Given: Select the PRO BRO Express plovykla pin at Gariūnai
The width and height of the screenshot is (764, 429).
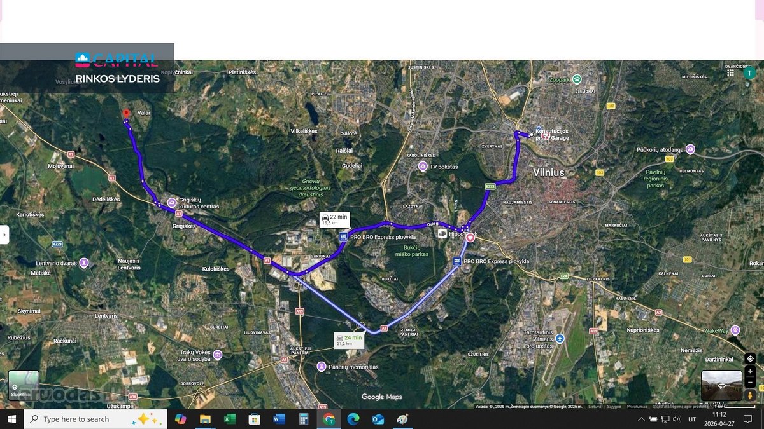Looking at the screenshot, I should pyautogui.click(x=343, y=236).
